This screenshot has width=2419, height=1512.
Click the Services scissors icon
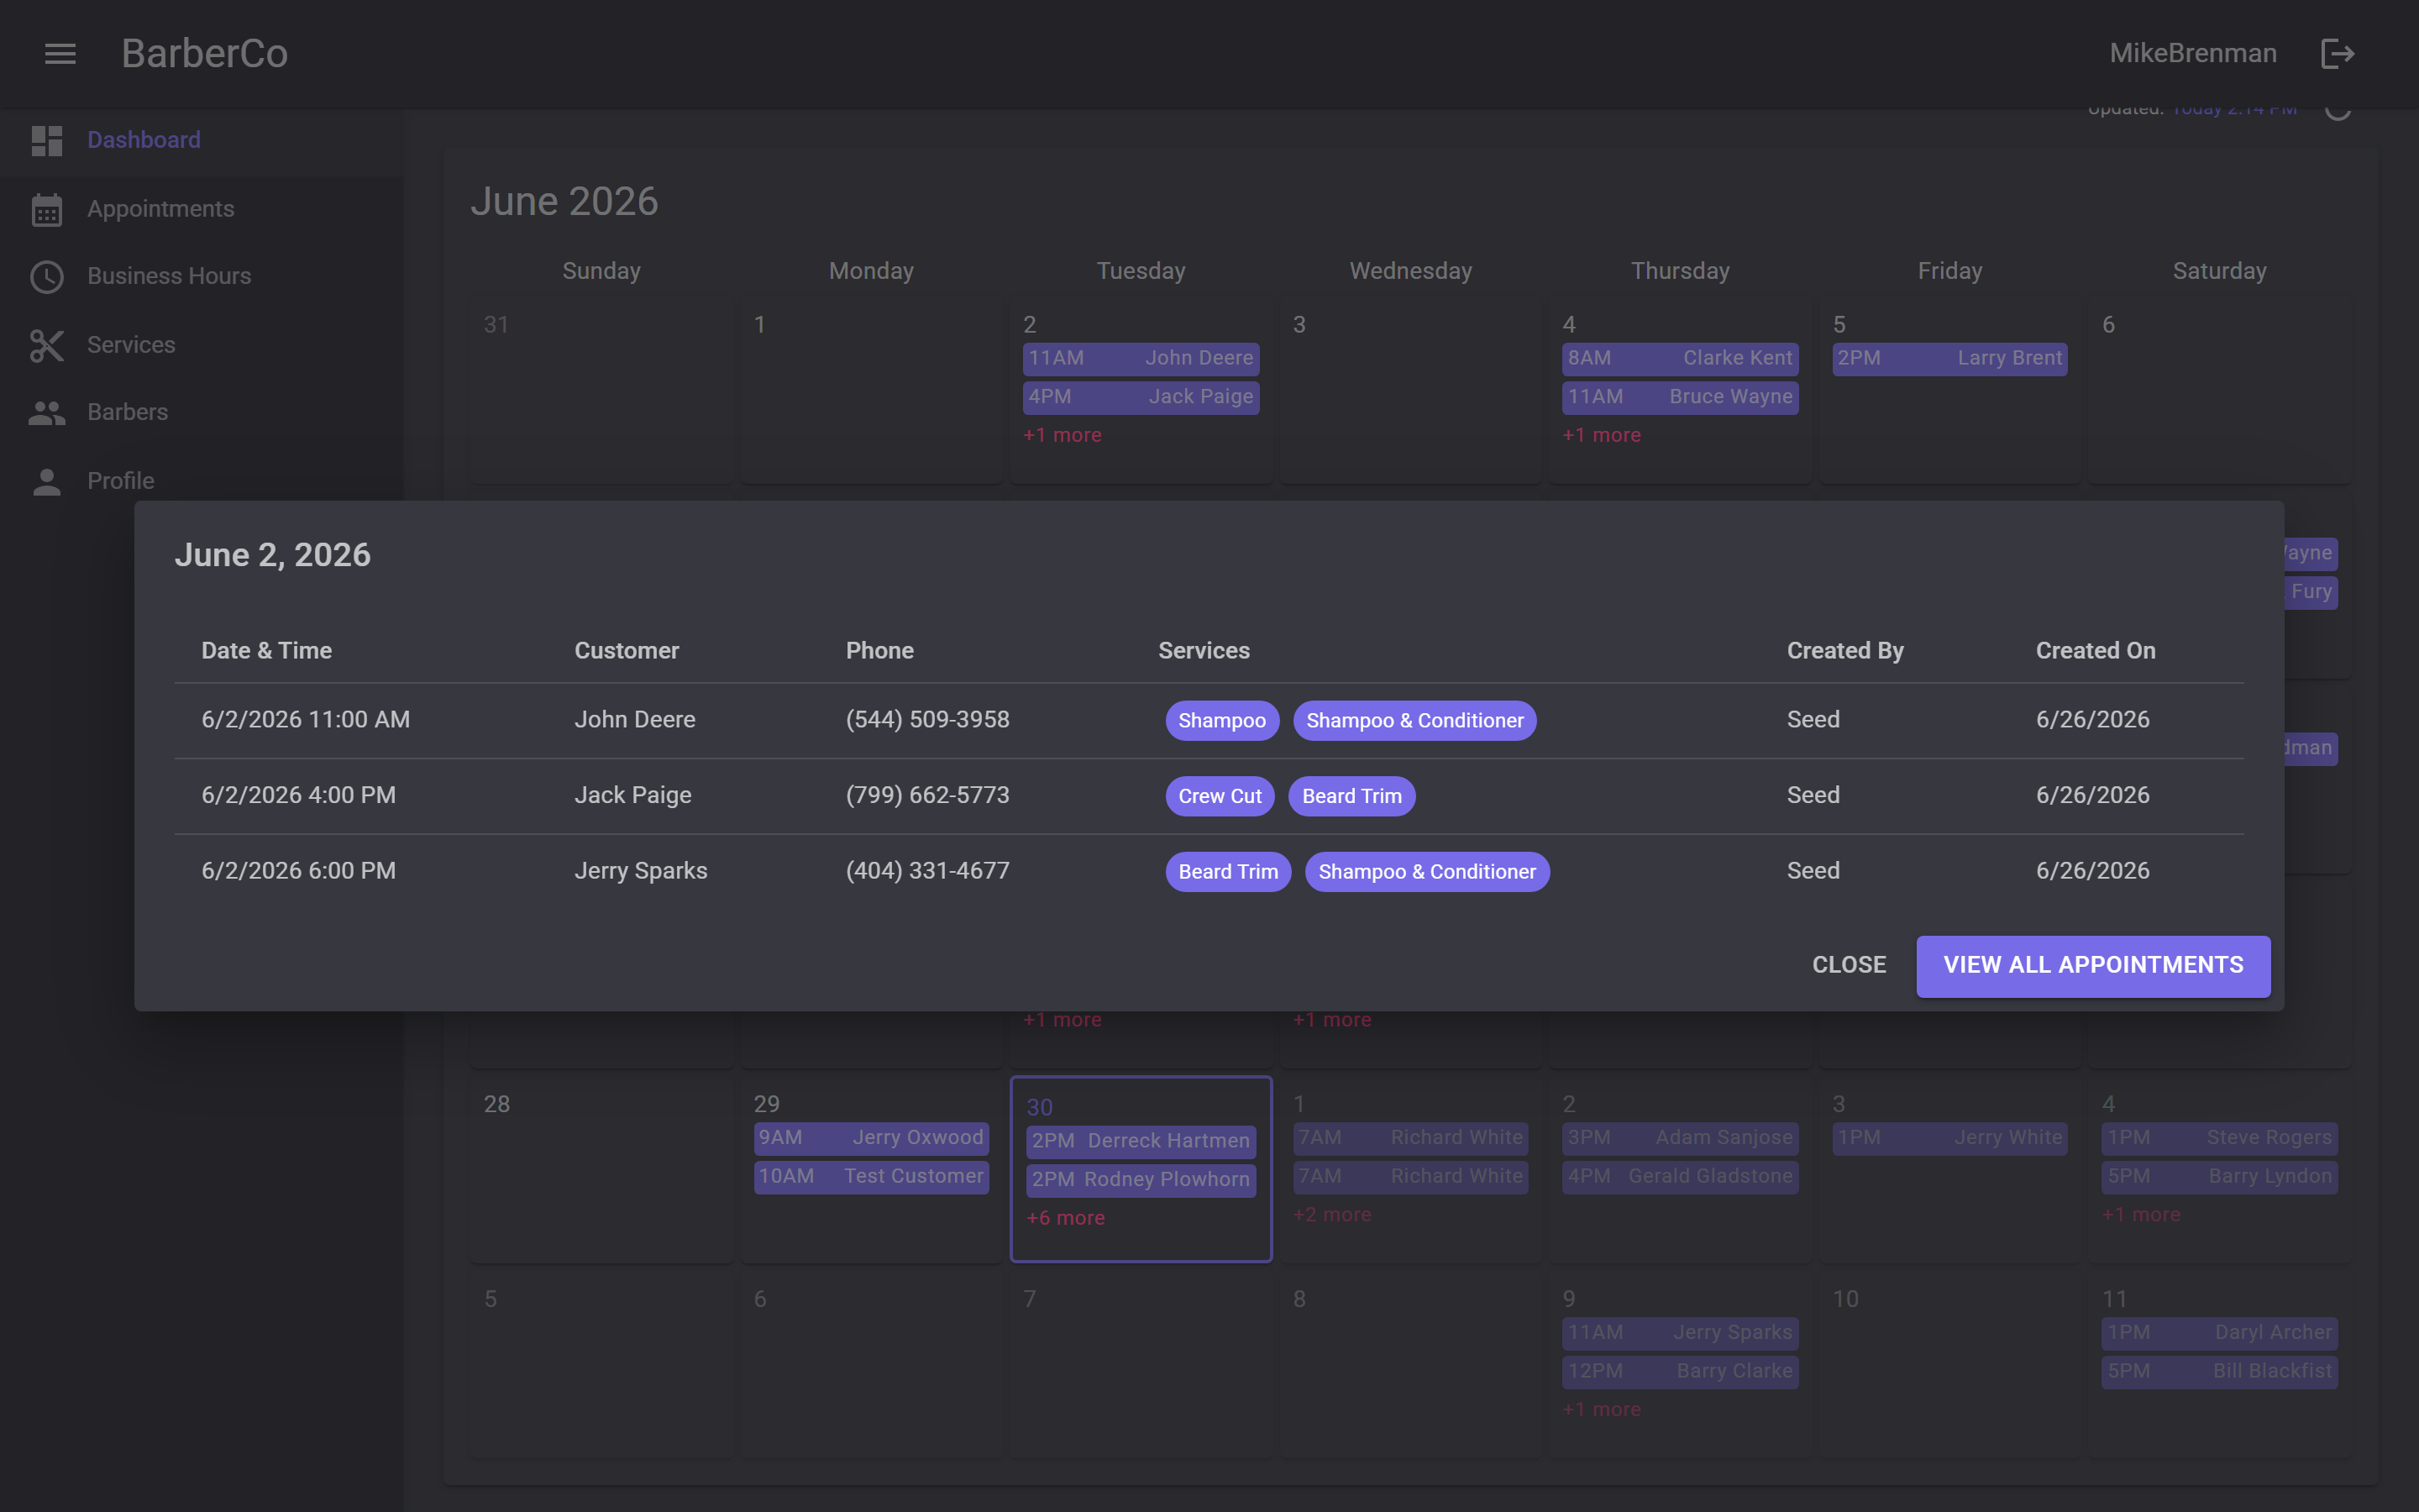[47, 345]
